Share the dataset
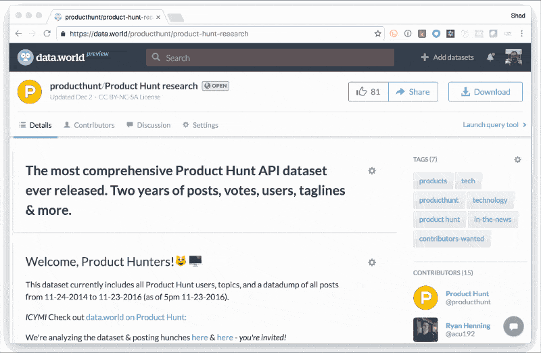This screenshot has width=541, height=353. (x=413, y=92)
